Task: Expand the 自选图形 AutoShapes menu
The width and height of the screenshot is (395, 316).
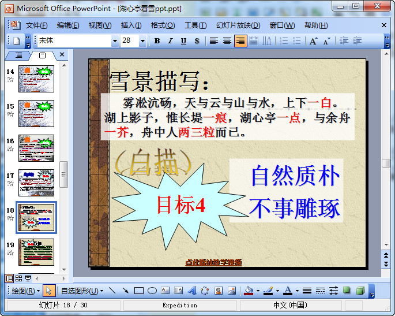Action: point(81,291)
